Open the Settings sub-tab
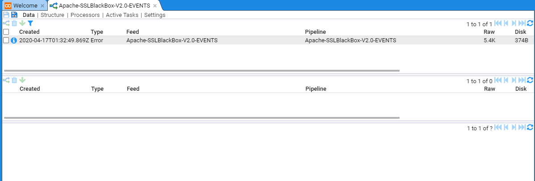535x181 pixels. (x=155, y=15)
